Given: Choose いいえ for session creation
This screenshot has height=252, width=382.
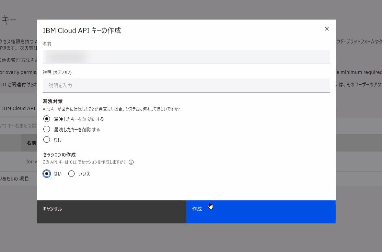Looking at the screenshot, I should [71, 174].
